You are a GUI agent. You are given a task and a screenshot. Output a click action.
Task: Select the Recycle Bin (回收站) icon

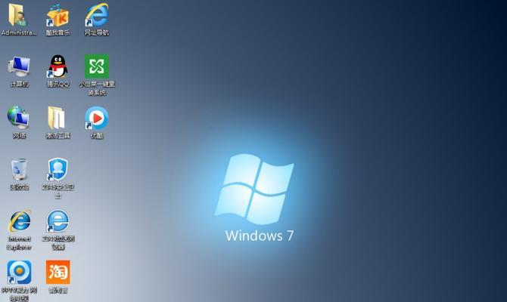tap(19, 169)
